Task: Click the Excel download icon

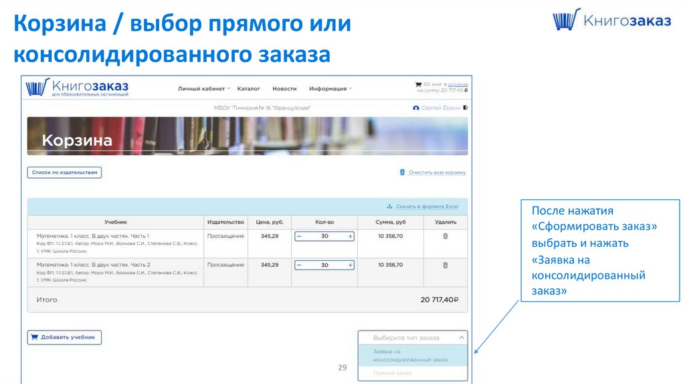Action: 389,206
